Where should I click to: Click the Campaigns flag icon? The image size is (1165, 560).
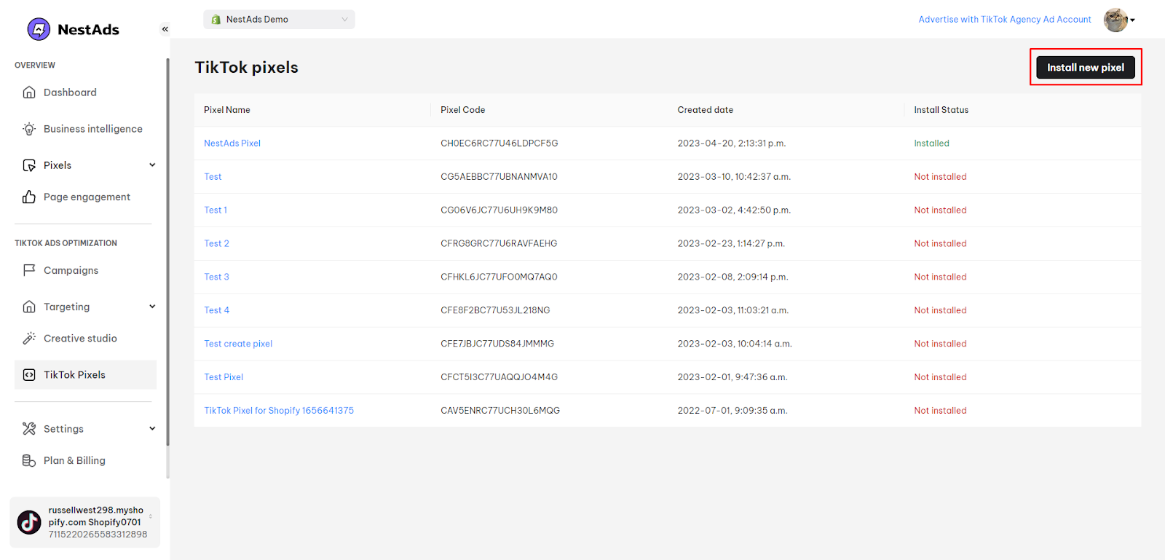(x=29, y=270)
